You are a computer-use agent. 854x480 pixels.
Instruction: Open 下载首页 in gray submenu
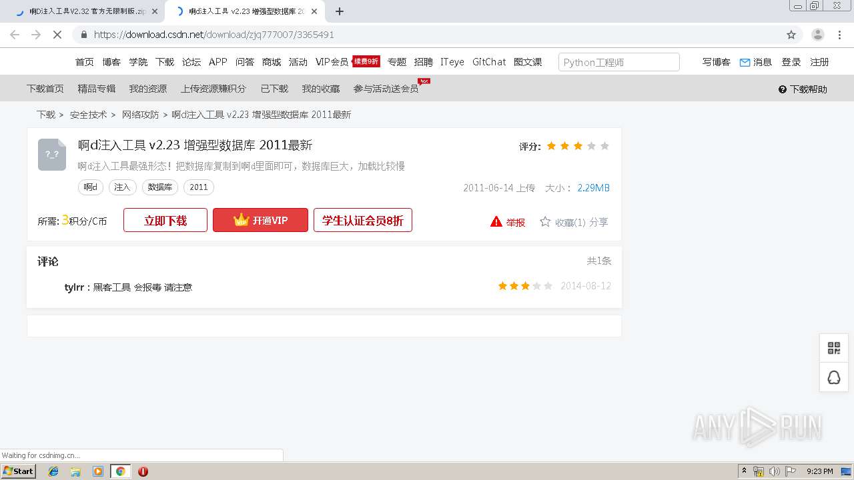(45, 89)
